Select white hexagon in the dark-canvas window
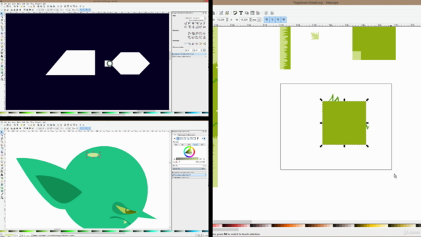 (131, 63)
